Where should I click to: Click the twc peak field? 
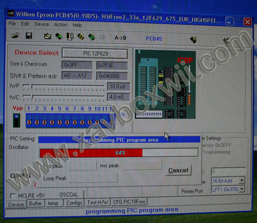click(143, 165)
